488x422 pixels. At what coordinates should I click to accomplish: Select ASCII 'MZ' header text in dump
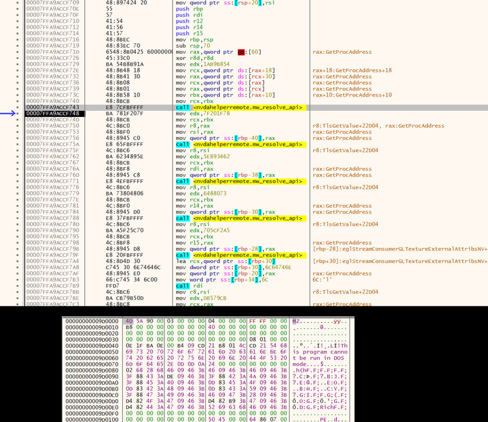pos(296,321)
